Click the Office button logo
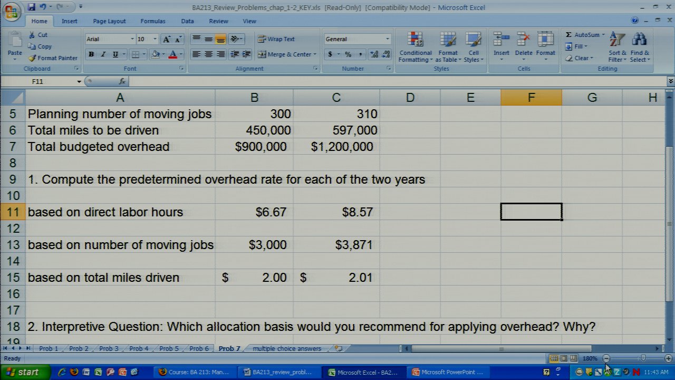675x380 pixels. (x=12, y=11)
